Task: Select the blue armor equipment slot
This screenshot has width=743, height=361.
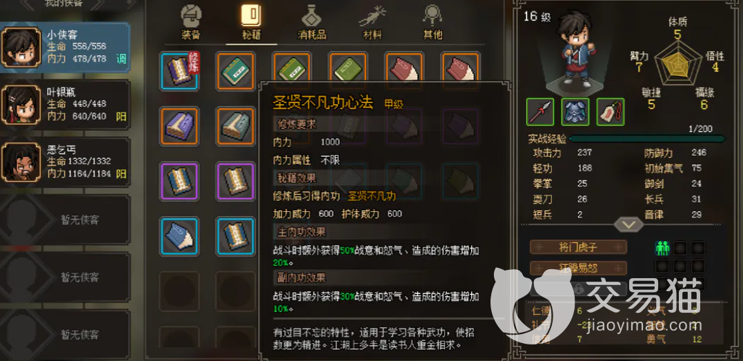Action: [x=575, y=112]
